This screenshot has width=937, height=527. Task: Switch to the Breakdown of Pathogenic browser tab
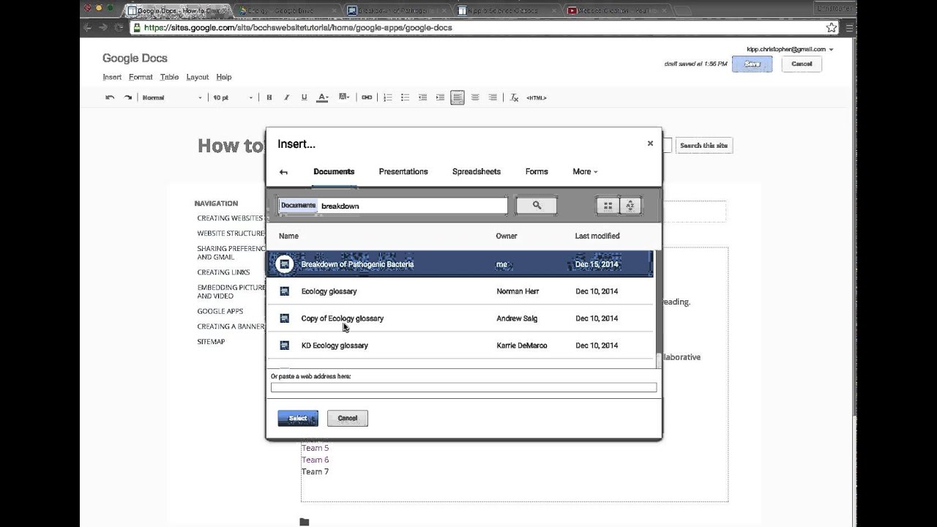tap(395, 10)
